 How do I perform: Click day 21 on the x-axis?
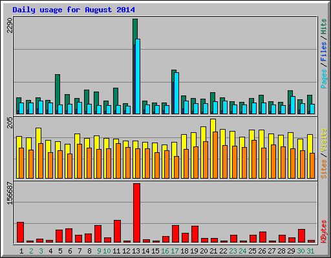coord(213,251)
